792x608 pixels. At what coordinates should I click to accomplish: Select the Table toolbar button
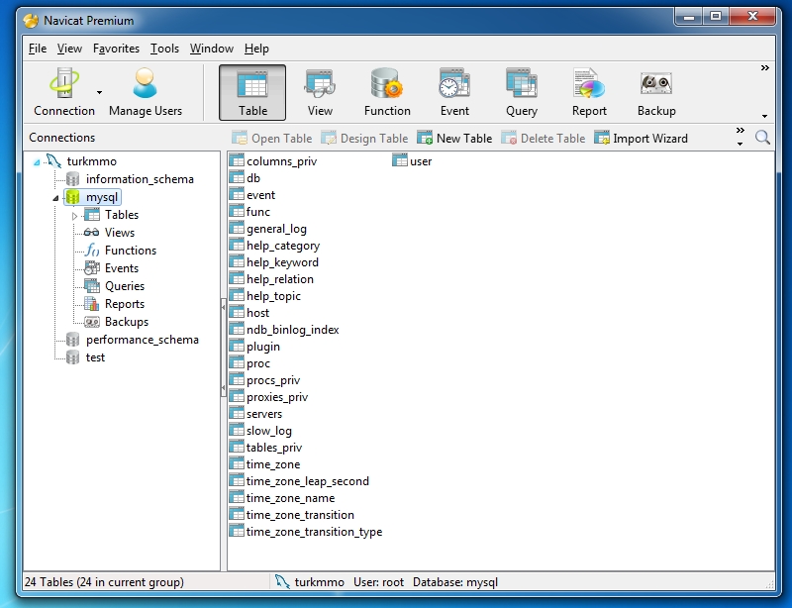tap(252, 92)
